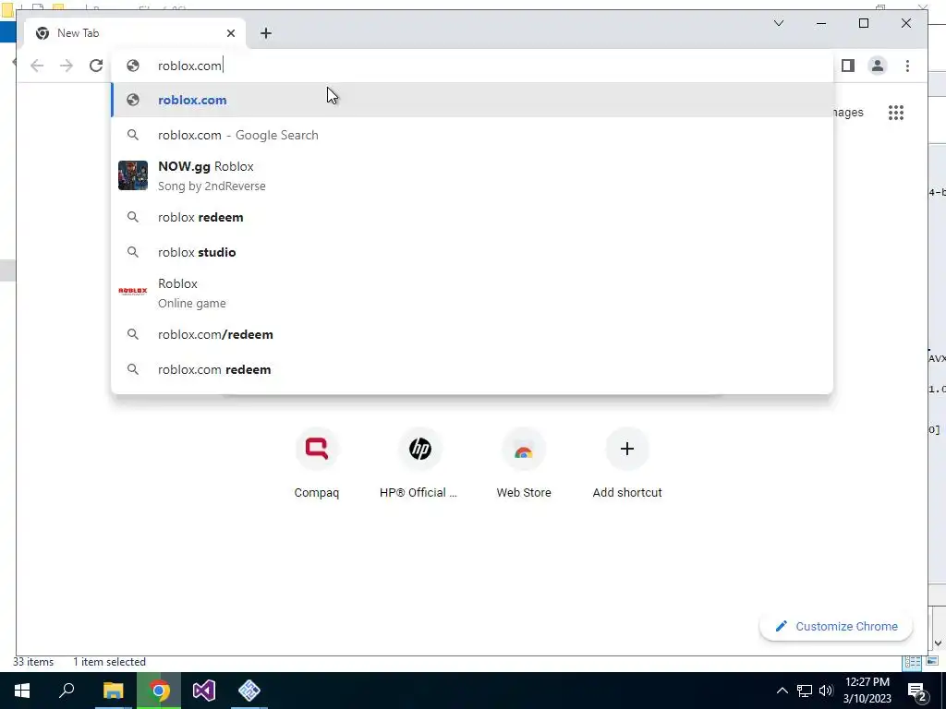Viewport: 946px width, 709px height.
Task: Select Roblox Online game suggestion
Action: pos(472,293)
